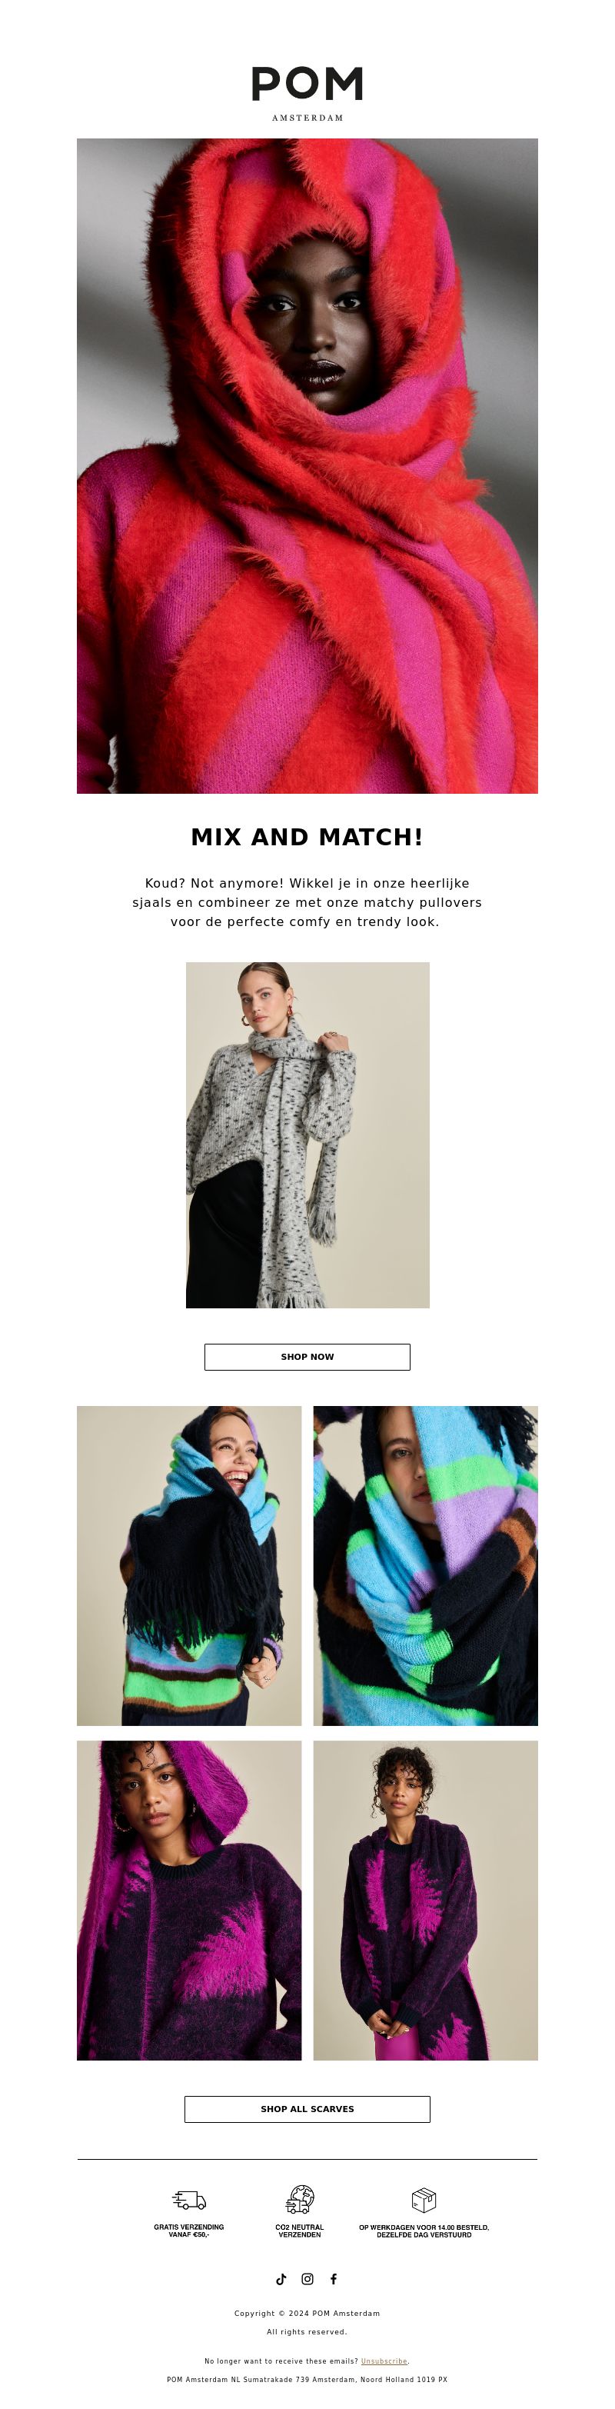The width and height of the screenshot is (615, 2409).
Task: Open the grey speckled scarf product image
Action: point(307,1135)
